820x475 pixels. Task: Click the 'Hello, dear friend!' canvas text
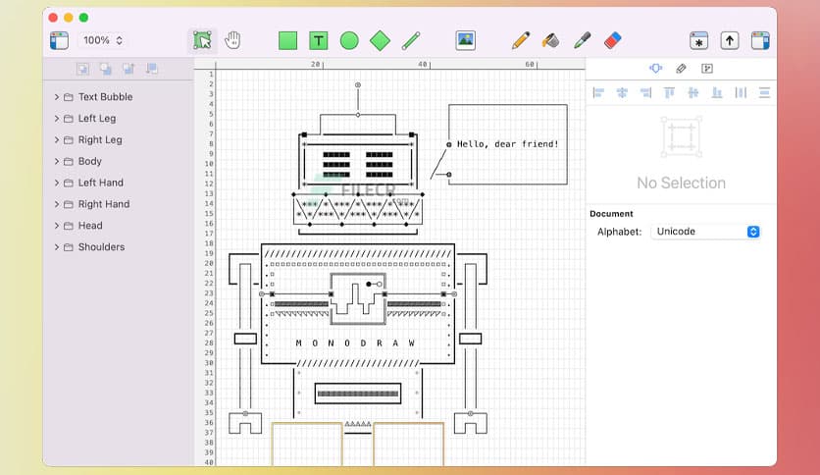tap(508, 144)
